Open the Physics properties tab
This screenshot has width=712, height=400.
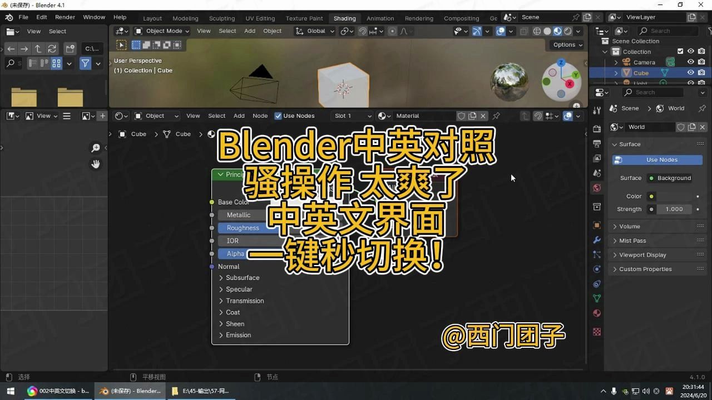click(x=597, y=269)
